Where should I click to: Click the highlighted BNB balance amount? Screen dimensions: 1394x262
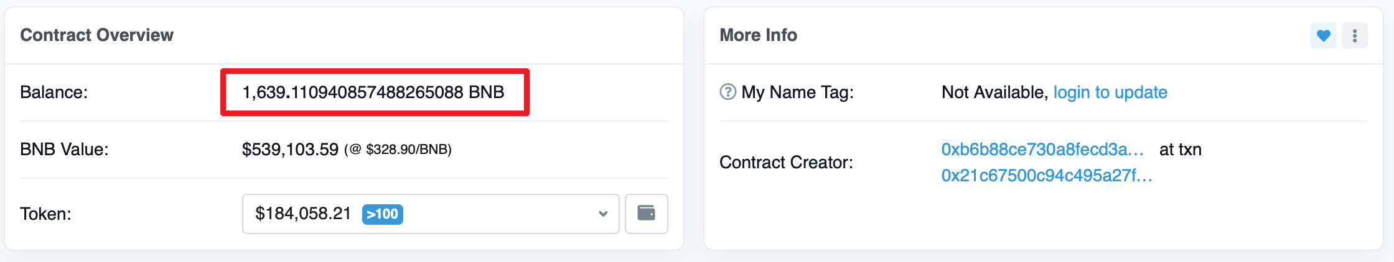coord(373,93)
